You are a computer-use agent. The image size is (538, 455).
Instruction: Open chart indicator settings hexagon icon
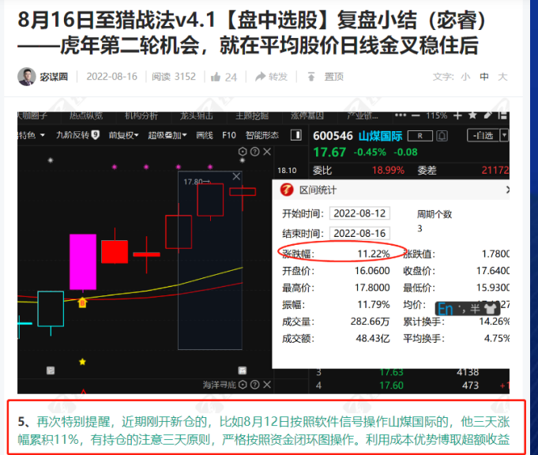click(x=243, y=152)
